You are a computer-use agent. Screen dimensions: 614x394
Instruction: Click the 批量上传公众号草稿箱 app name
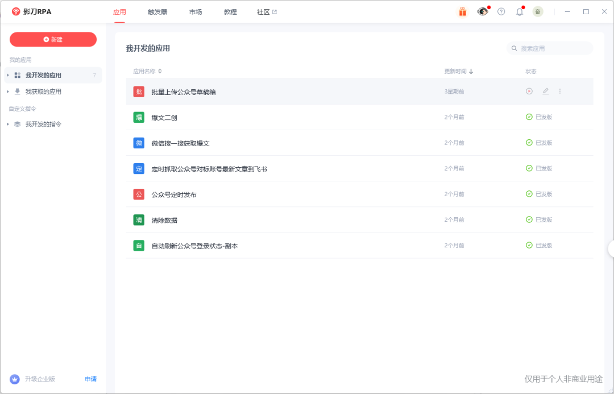tap(184, 92)
